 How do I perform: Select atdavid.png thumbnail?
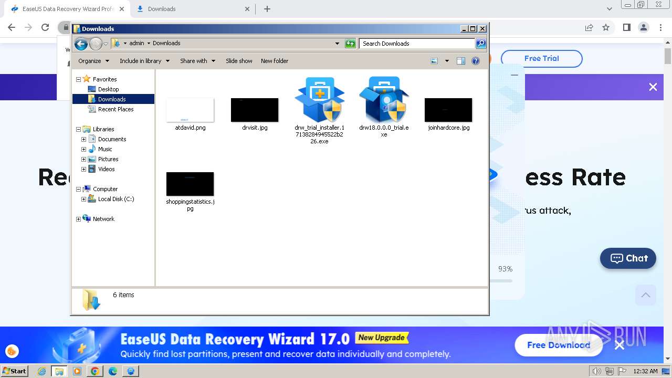190,110
